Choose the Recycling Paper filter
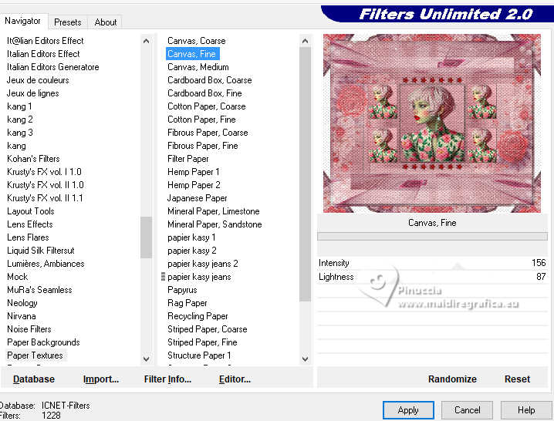Screen dimensions: 554x421 click(198, 316)
